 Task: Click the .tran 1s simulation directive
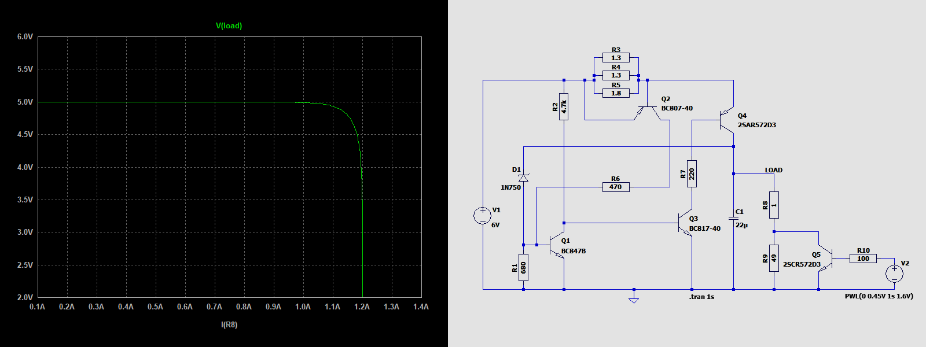point(701,297)
